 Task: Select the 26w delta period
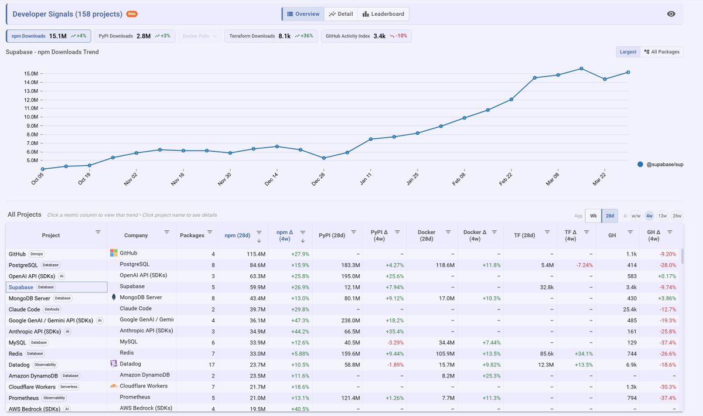coord(677,216)
